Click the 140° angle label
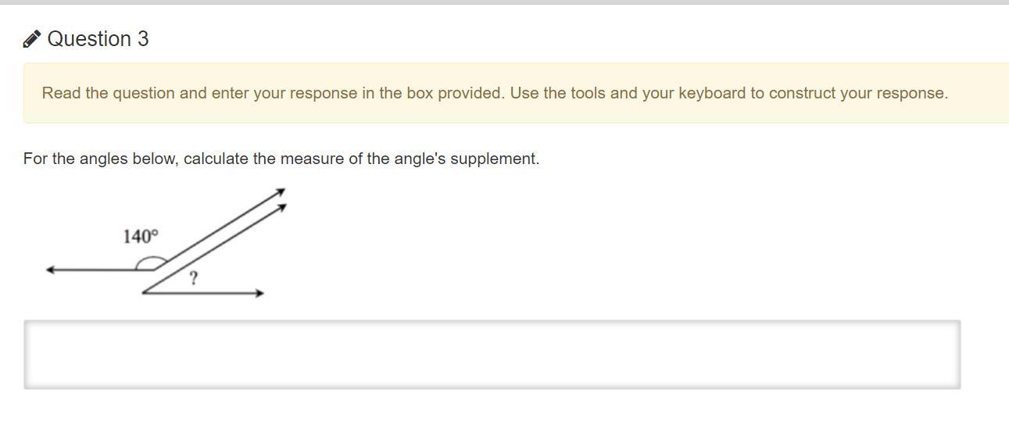Screen dimensions: 1009x425 point(141,236)
